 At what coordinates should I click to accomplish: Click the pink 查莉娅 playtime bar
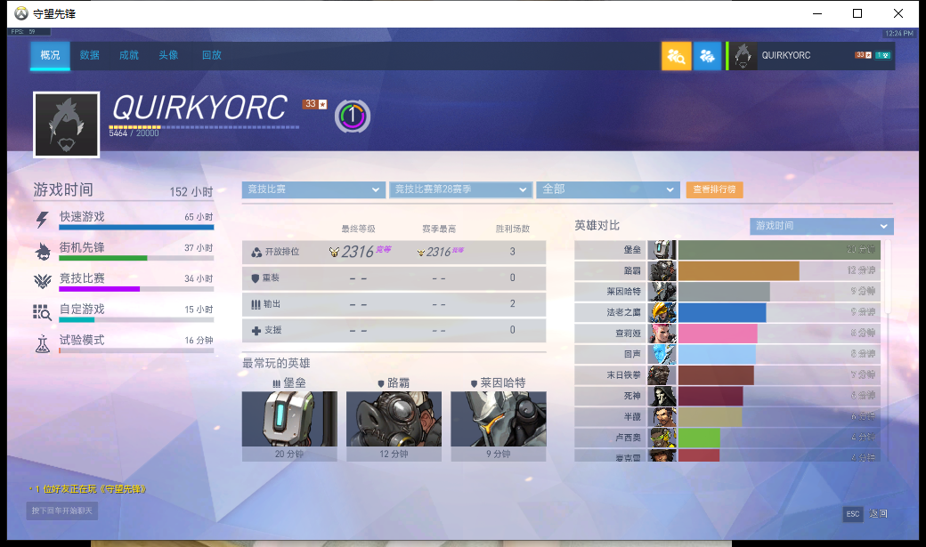718,334
